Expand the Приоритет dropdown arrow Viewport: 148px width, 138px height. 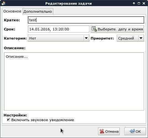pos(141,38)
